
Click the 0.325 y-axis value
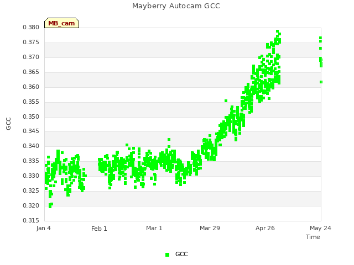click(31, 190)
